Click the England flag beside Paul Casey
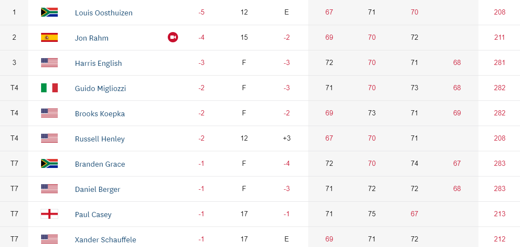The image size is (520, 247). point(49,214)
